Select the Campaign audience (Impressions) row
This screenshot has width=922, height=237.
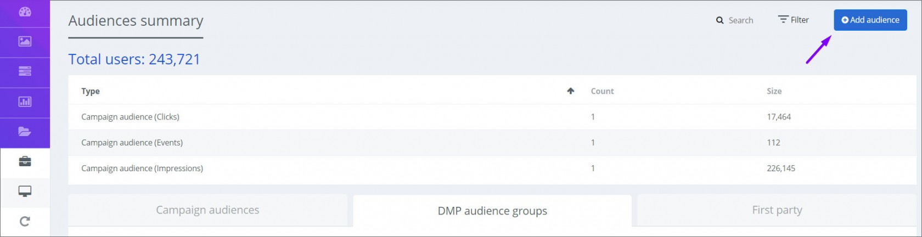[492, 168]
